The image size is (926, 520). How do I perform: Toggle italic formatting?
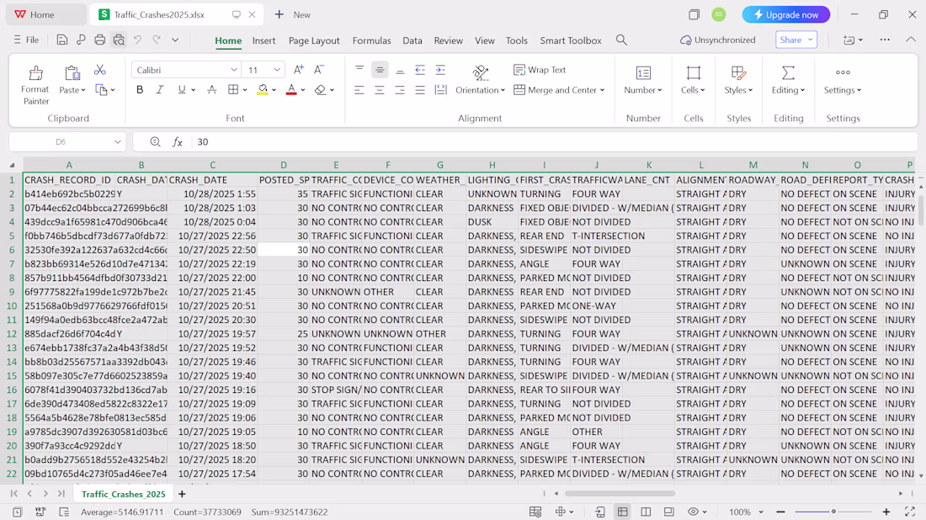click(x=159, y=90)
